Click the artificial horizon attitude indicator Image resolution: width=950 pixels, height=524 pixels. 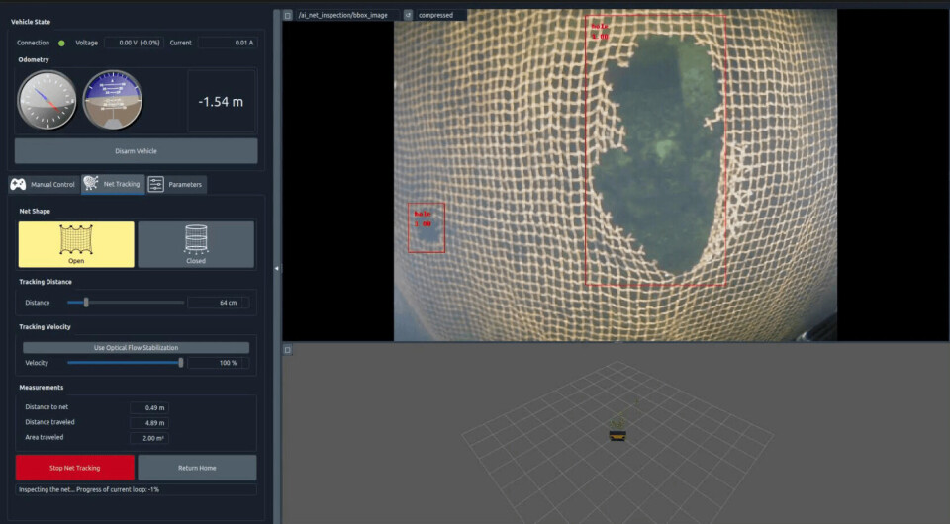point(112,100)
